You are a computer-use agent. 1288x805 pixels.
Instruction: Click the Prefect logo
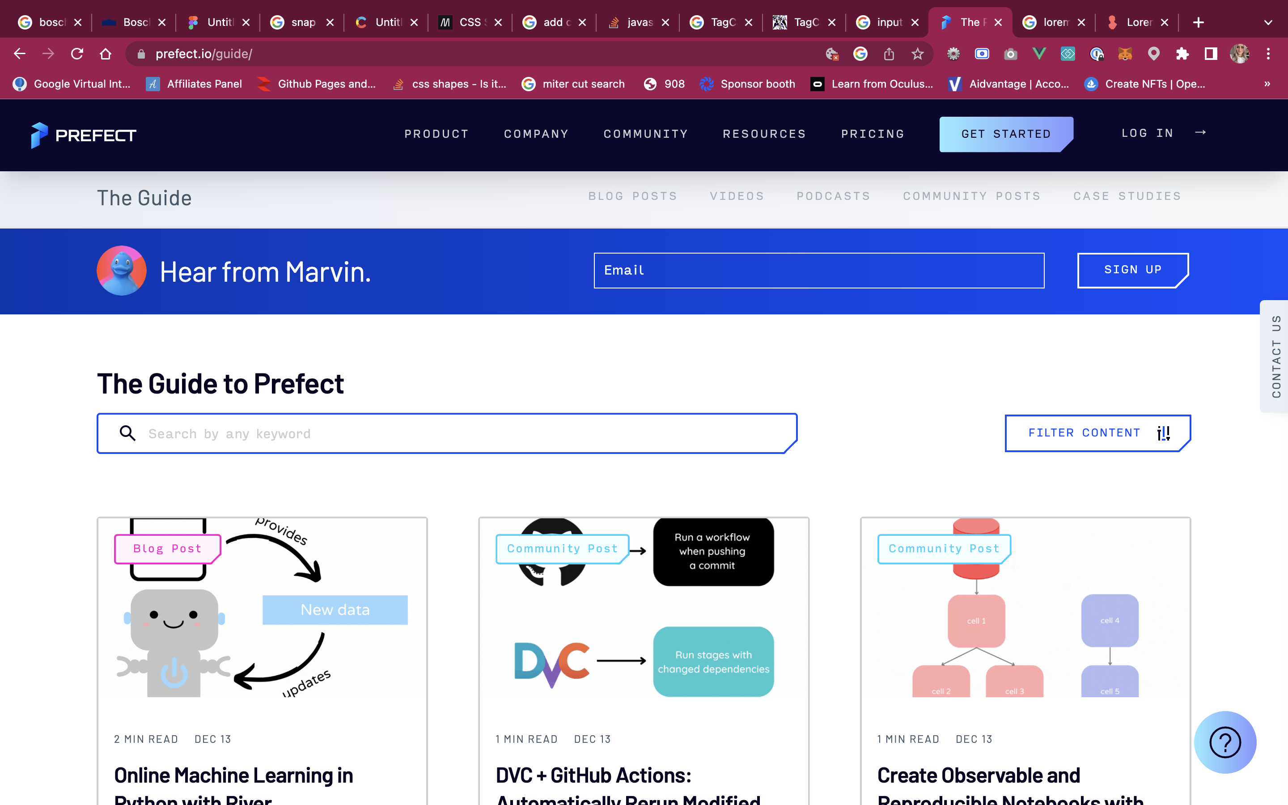[x=83, y=135]
